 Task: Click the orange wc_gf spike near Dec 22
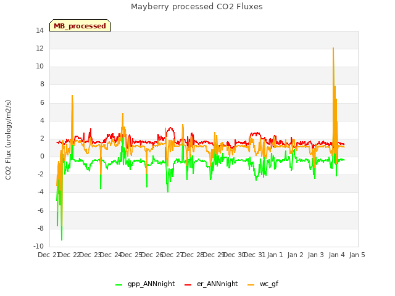pyautogui.click(x=72, y=96)
